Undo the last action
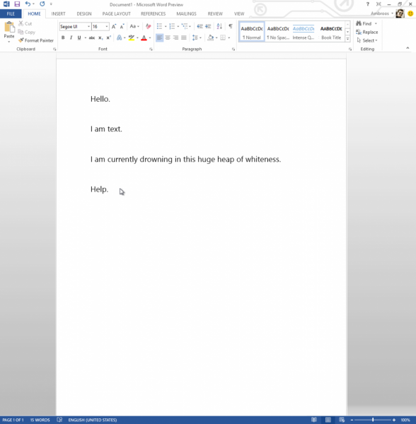Screen dimensions: 416x424 [28, 4]
